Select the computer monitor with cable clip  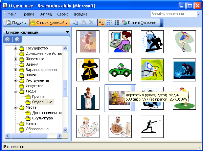[152, 70]
